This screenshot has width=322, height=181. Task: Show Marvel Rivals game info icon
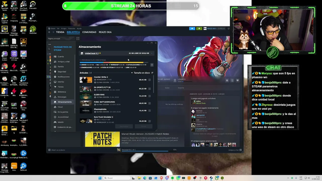click(232, 80)
